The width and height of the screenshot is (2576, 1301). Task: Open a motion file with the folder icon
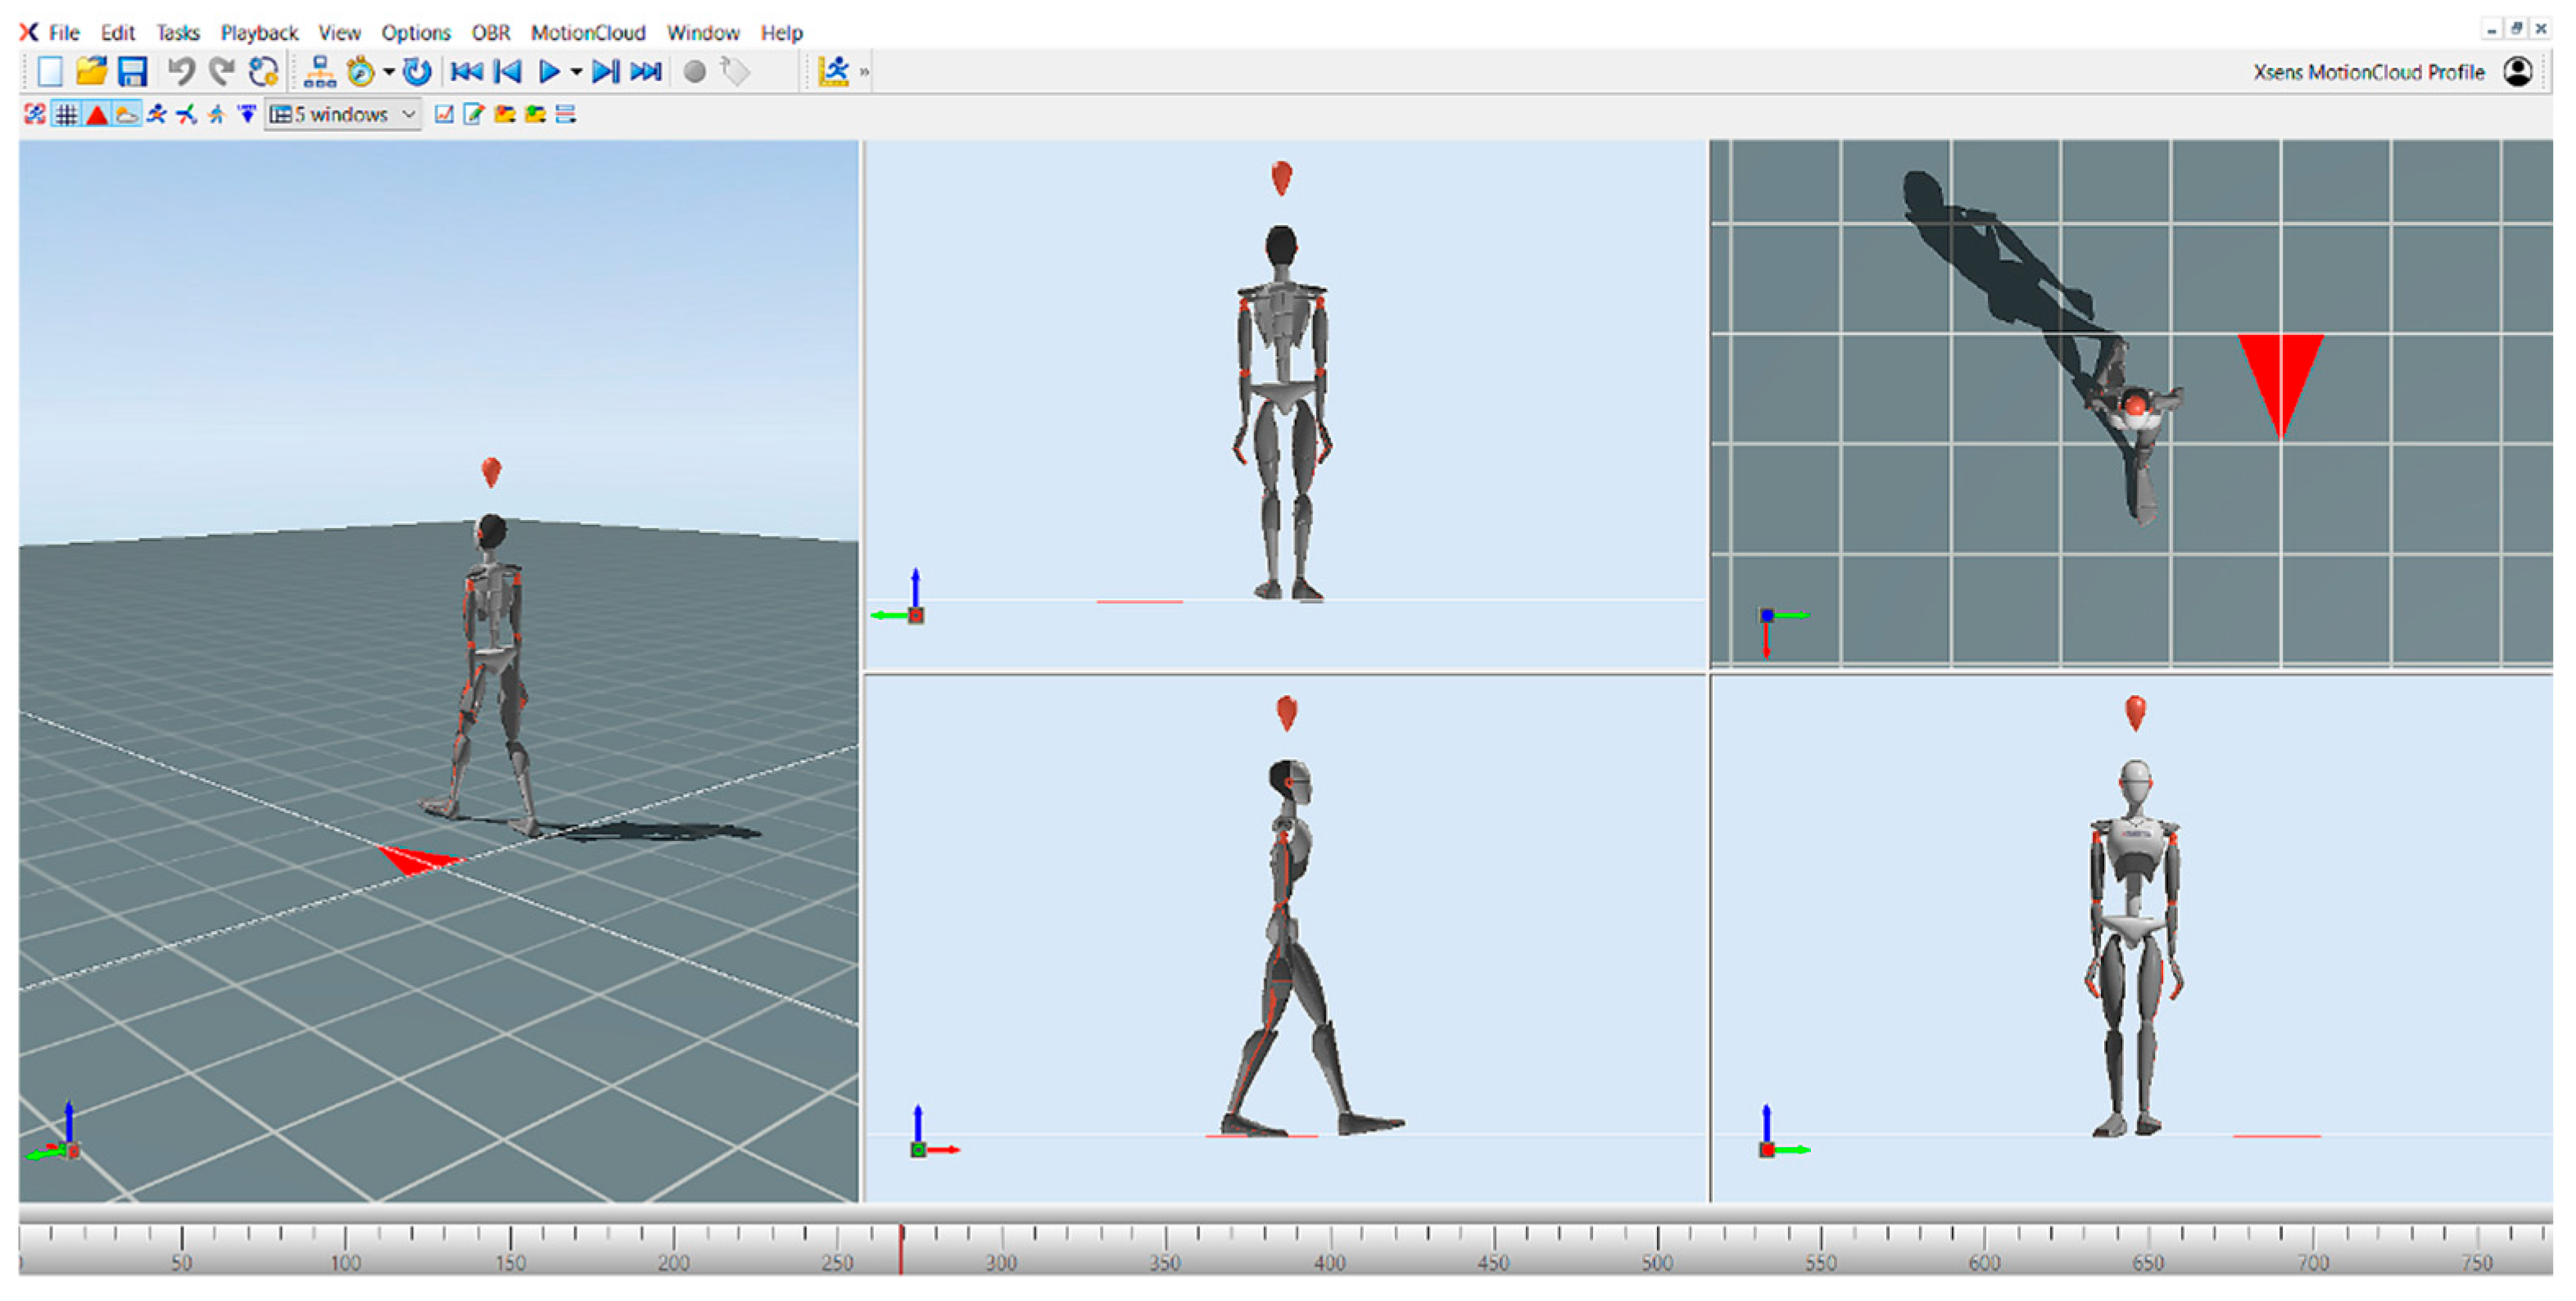click(91, 71)
